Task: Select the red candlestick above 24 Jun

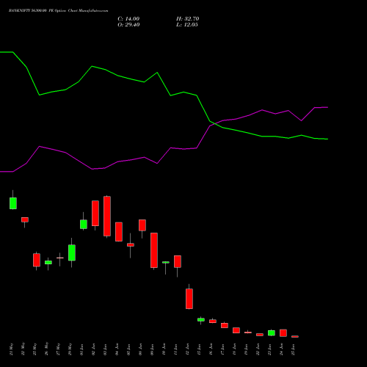Action: [x=283, y=333]
